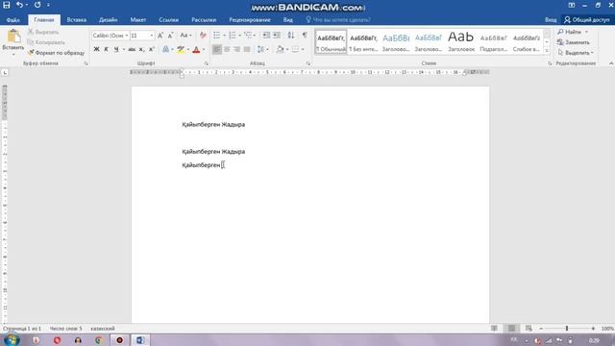
Task: Zoom out with the minus button
Action: click(x=541, y=329)
